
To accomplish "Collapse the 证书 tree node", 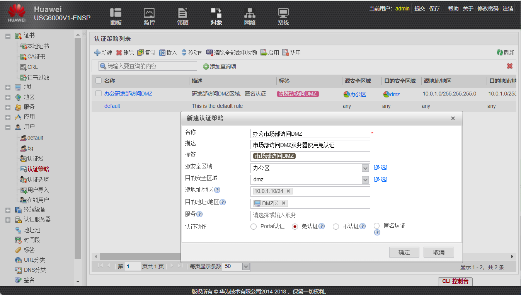I will (x=8, y=36).
